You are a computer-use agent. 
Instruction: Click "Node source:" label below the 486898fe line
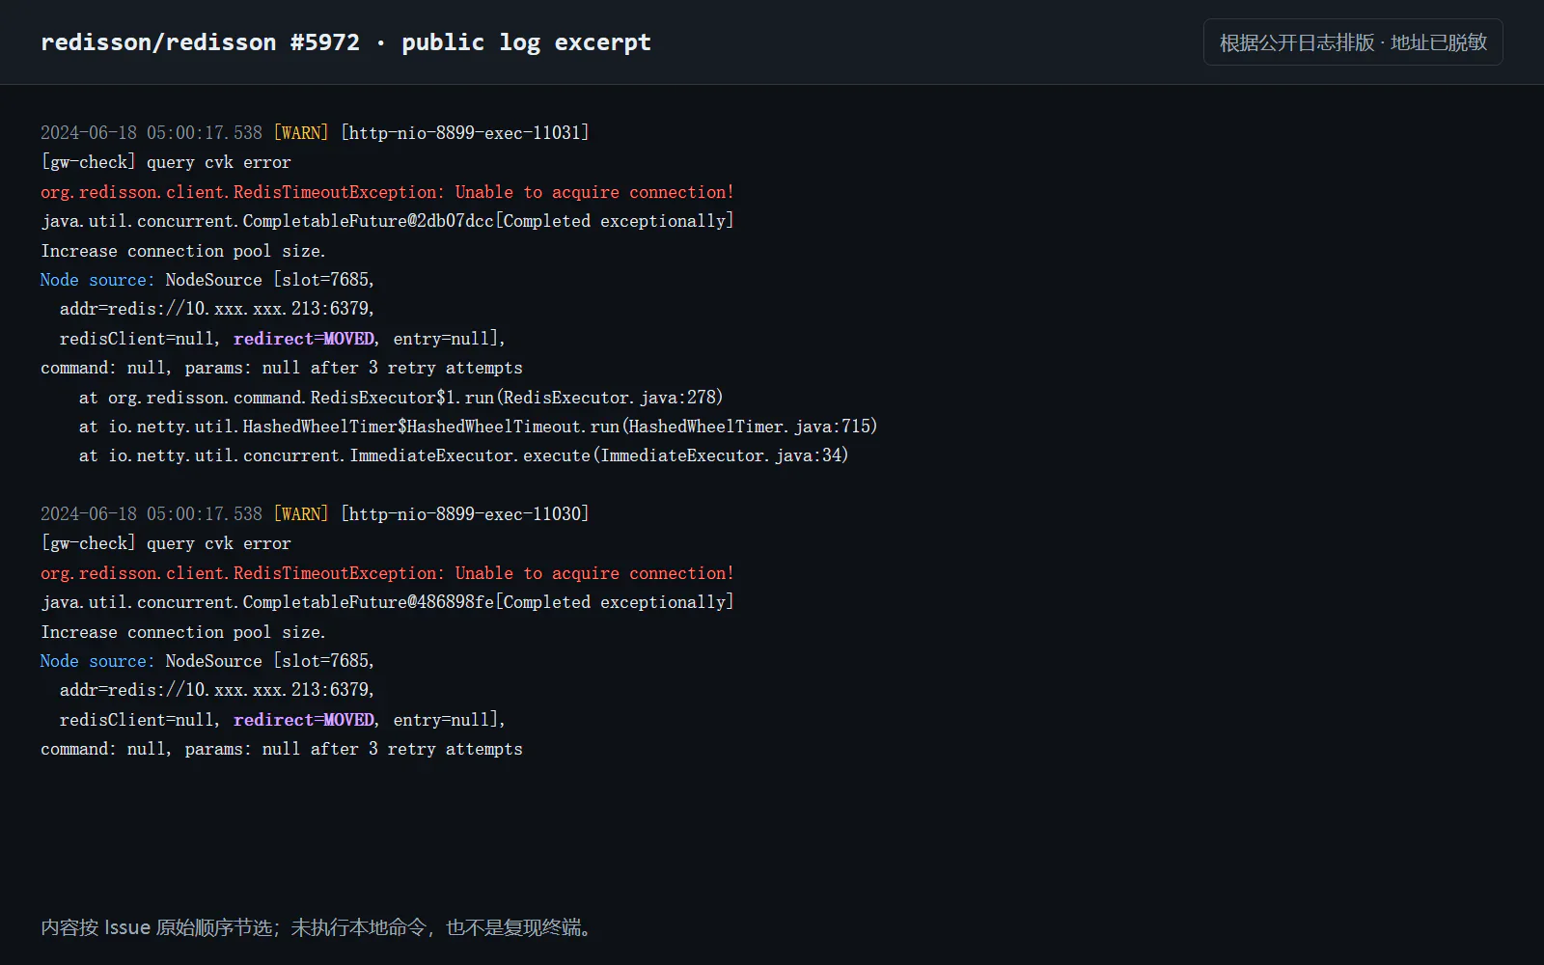click(x=97, y=661)
